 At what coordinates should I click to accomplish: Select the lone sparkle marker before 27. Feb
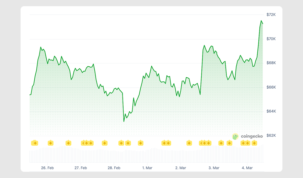[x=68, y=143]
